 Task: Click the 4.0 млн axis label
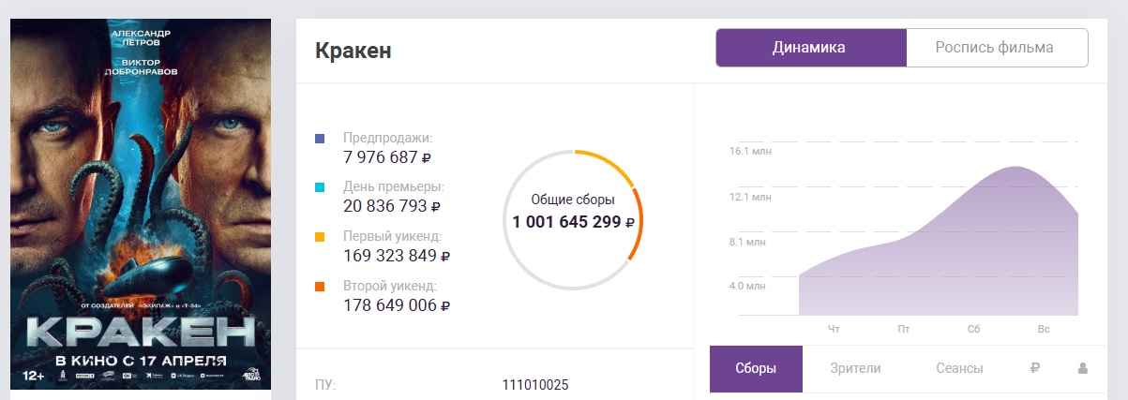click(747, 286)
